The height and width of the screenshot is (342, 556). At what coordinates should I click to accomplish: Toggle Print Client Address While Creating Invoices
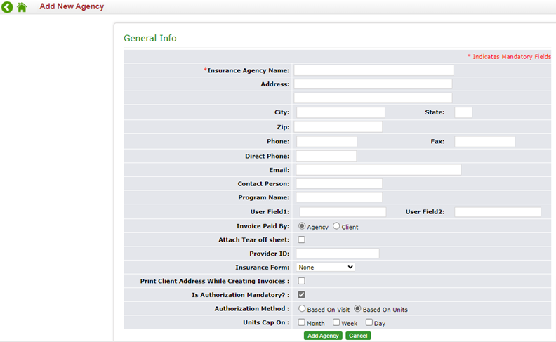point(302,281)
